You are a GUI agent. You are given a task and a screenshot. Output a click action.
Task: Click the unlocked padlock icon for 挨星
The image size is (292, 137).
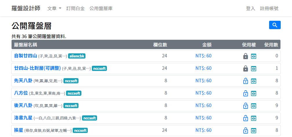tap(245, 131)
